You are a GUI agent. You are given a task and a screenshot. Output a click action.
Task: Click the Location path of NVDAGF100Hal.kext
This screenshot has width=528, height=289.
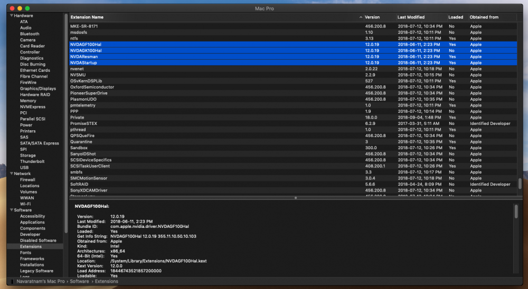tap(158, 261)
